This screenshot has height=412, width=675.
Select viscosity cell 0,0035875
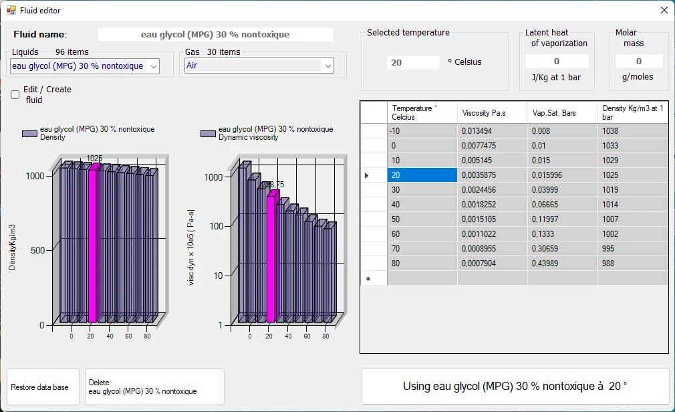click(493, 175)
